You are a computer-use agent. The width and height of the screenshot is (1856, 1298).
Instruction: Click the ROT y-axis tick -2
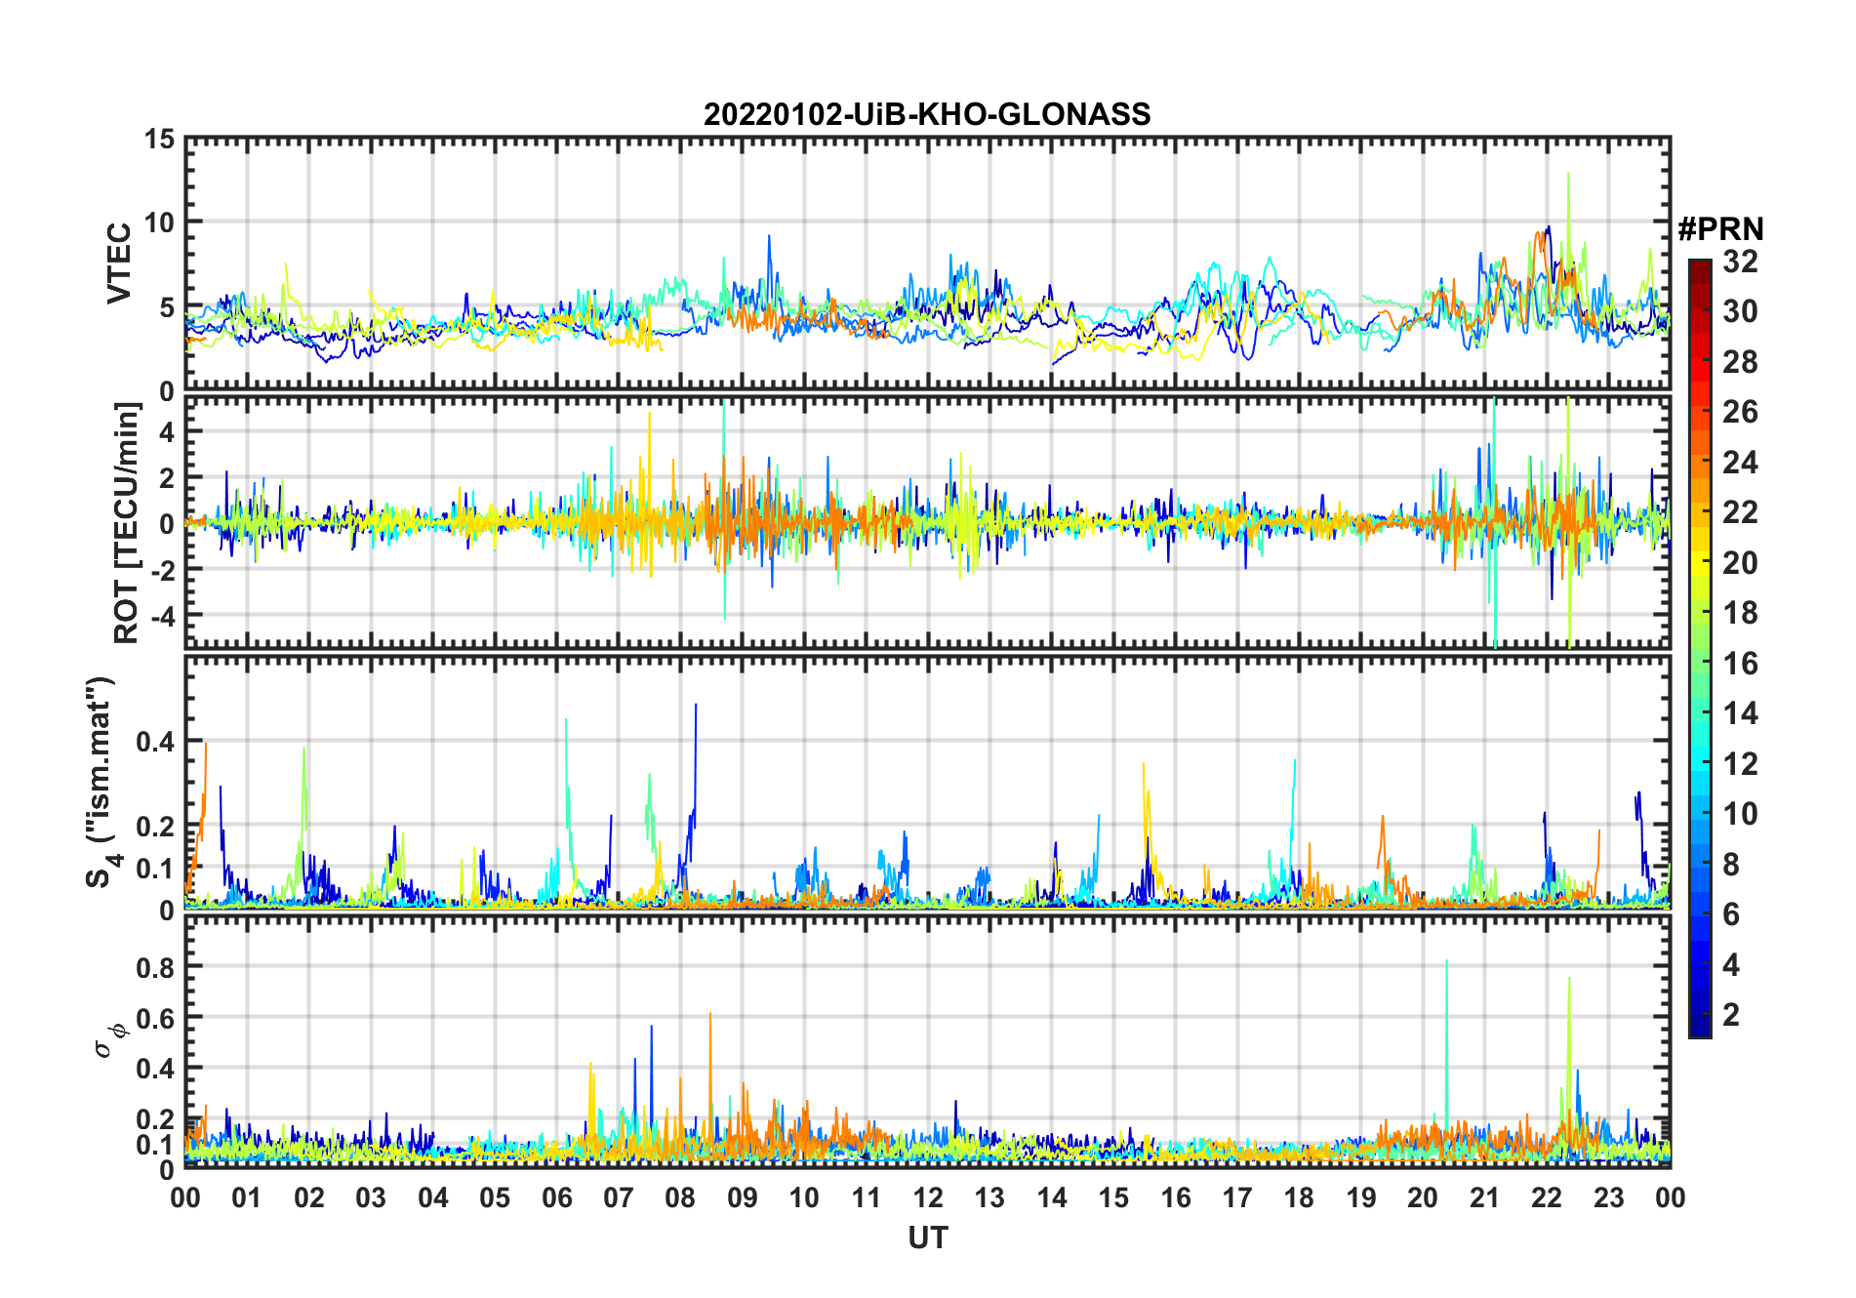click(x=163, y=570)
